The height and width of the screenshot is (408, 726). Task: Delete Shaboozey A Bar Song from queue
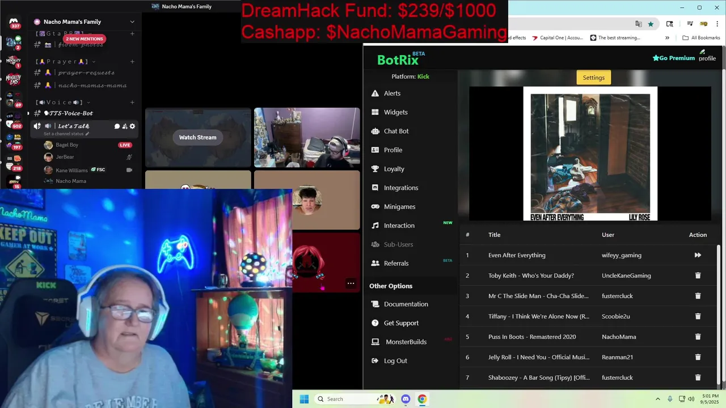[698, 377]
